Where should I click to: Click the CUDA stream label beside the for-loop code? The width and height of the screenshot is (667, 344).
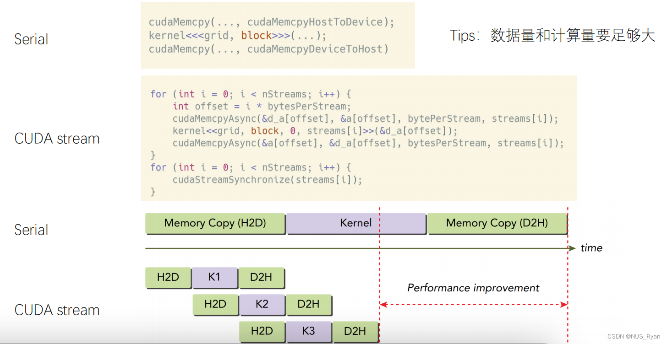57,139
